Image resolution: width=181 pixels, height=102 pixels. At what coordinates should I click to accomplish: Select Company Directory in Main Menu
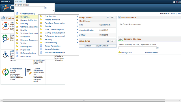click(28, 14)
